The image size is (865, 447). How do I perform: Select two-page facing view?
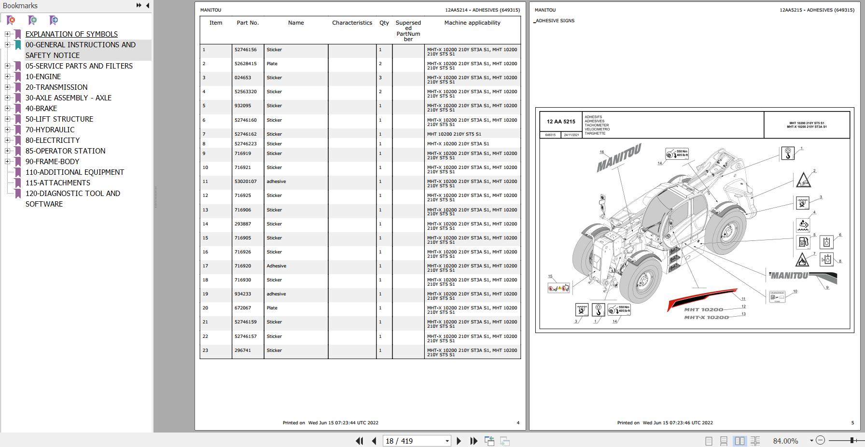pyautogui.click(x=739, y=441)
